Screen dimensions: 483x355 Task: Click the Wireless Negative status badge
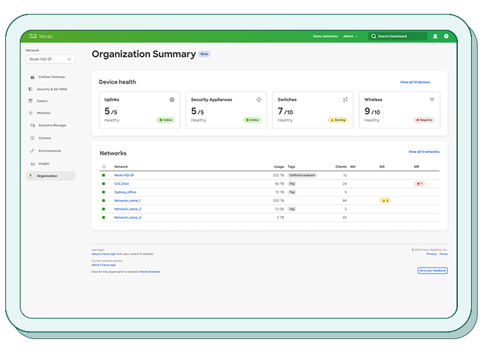(x=424, y=120)
